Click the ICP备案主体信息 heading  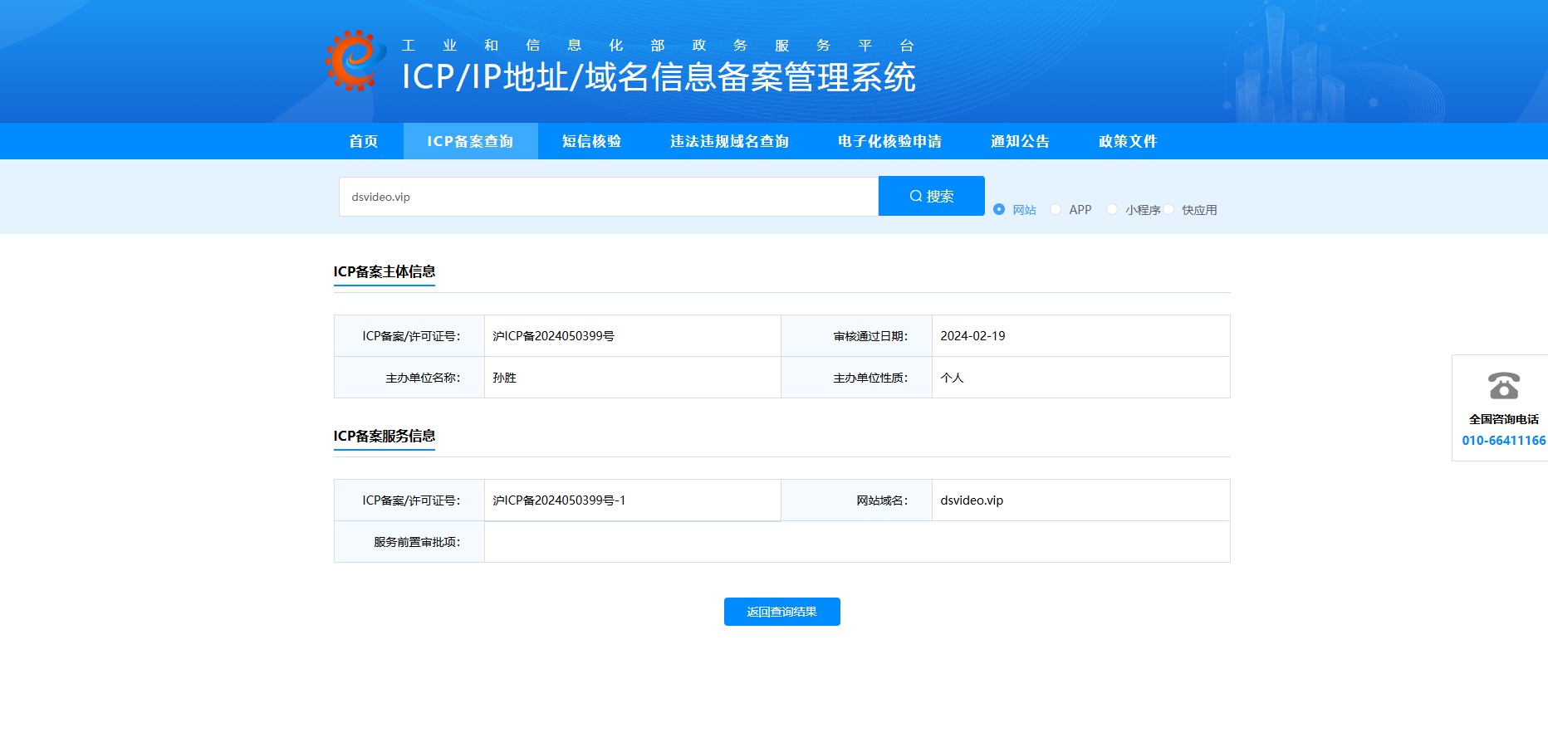(x=385, y=271)
